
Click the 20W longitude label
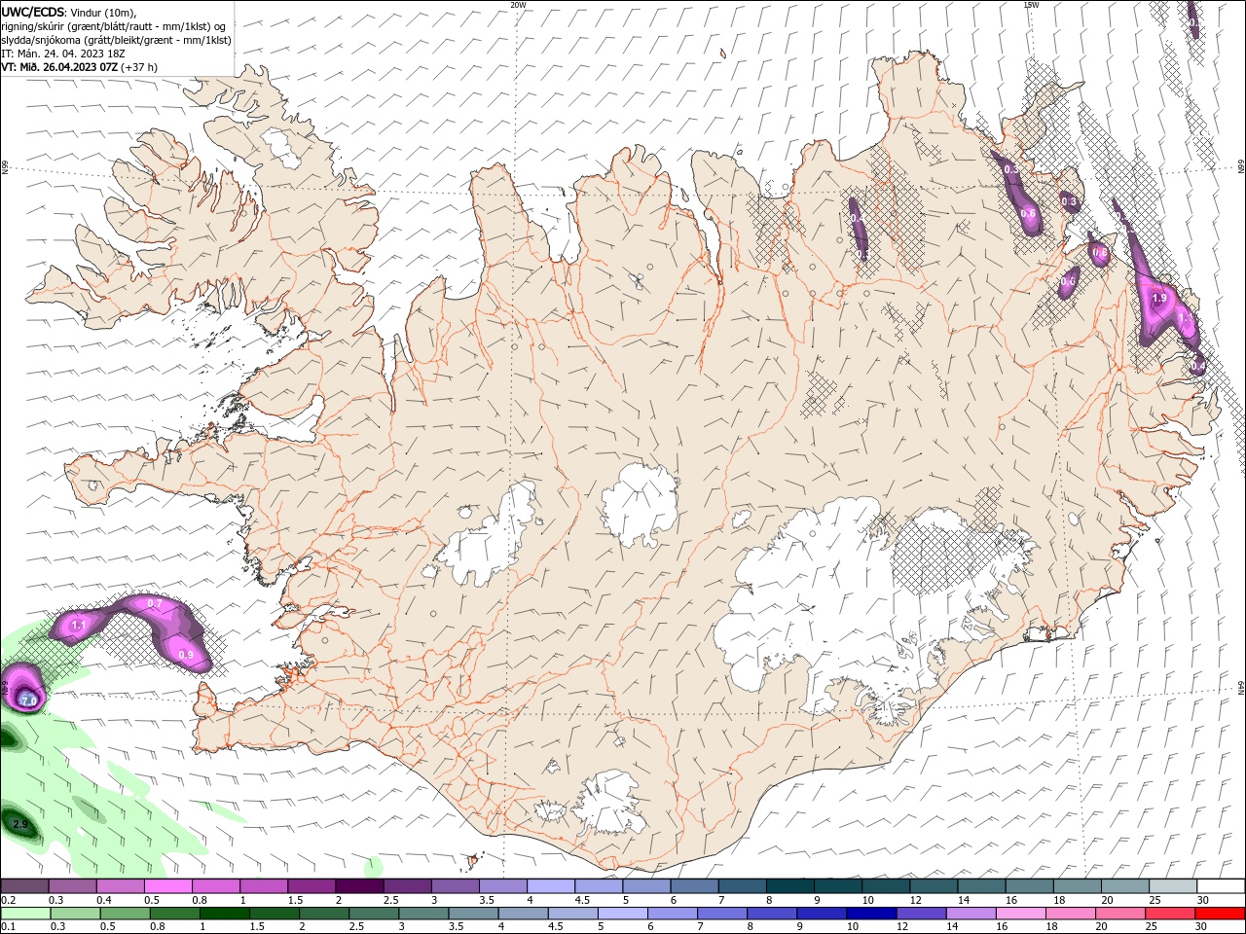[518, 5]
